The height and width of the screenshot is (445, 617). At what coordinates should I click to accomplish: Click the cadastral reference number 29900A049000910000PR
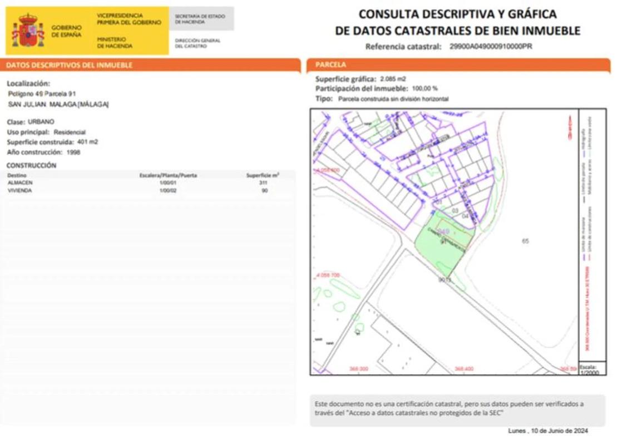click(491, 47)
